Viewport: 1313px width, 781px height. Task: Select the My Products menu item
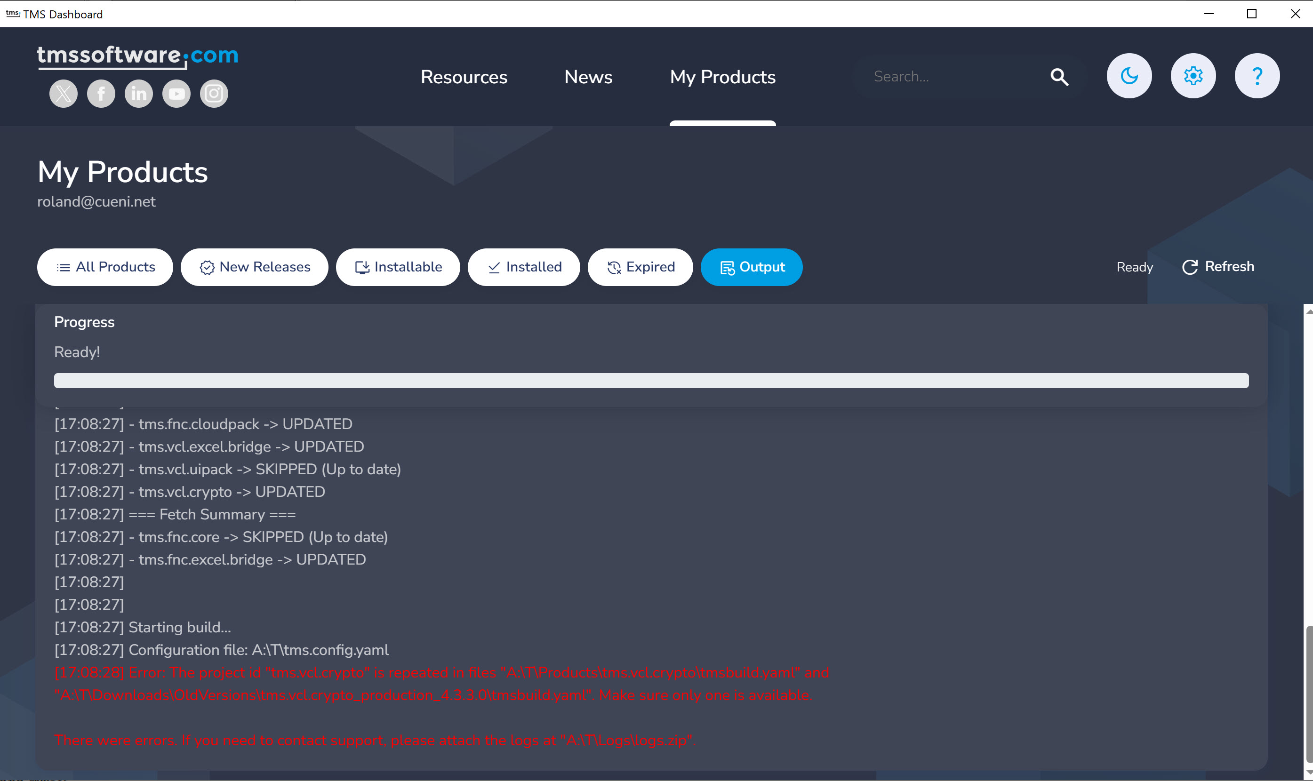(722, 77)
